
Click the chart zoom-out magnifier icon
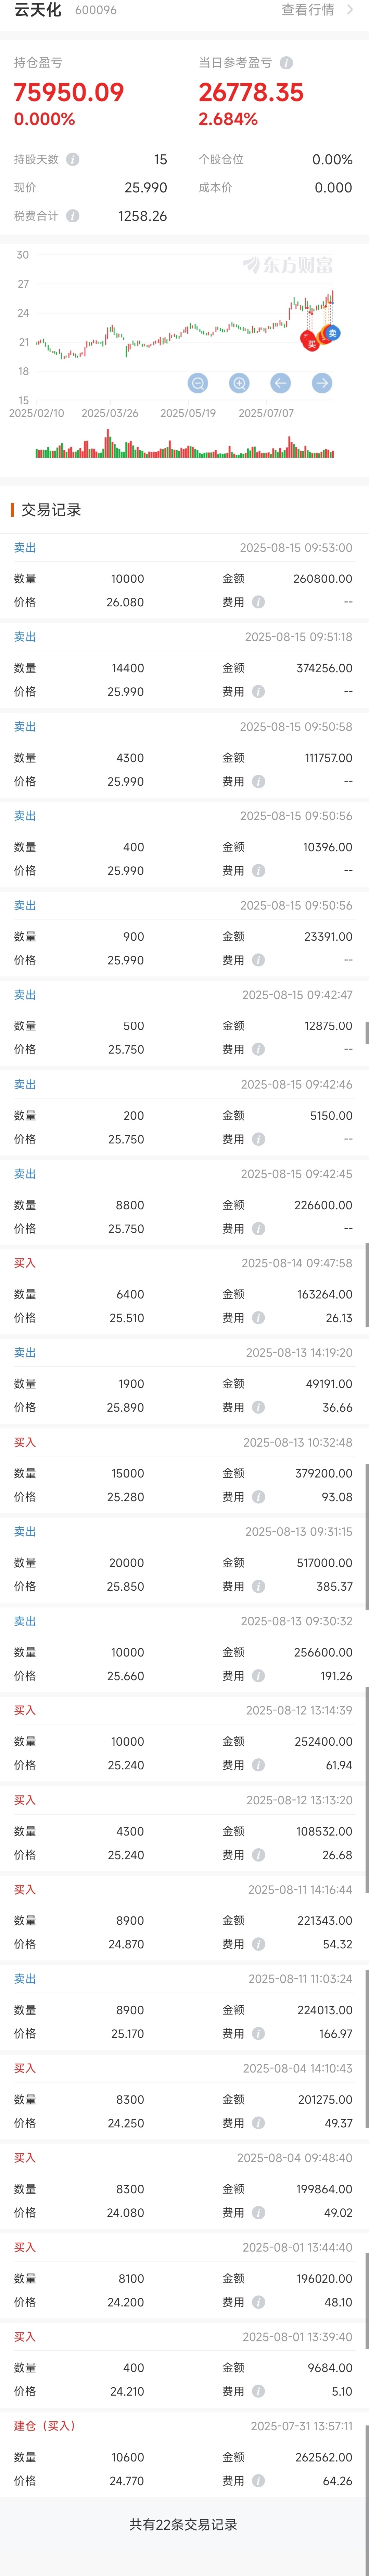[198, 383]
